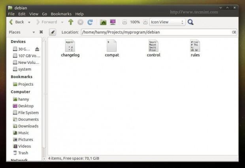The height and width of the screenshot is (168, 245).
Task: Eject the 30 G… volume
Action: pyautogui.click(x=37, y=49)
